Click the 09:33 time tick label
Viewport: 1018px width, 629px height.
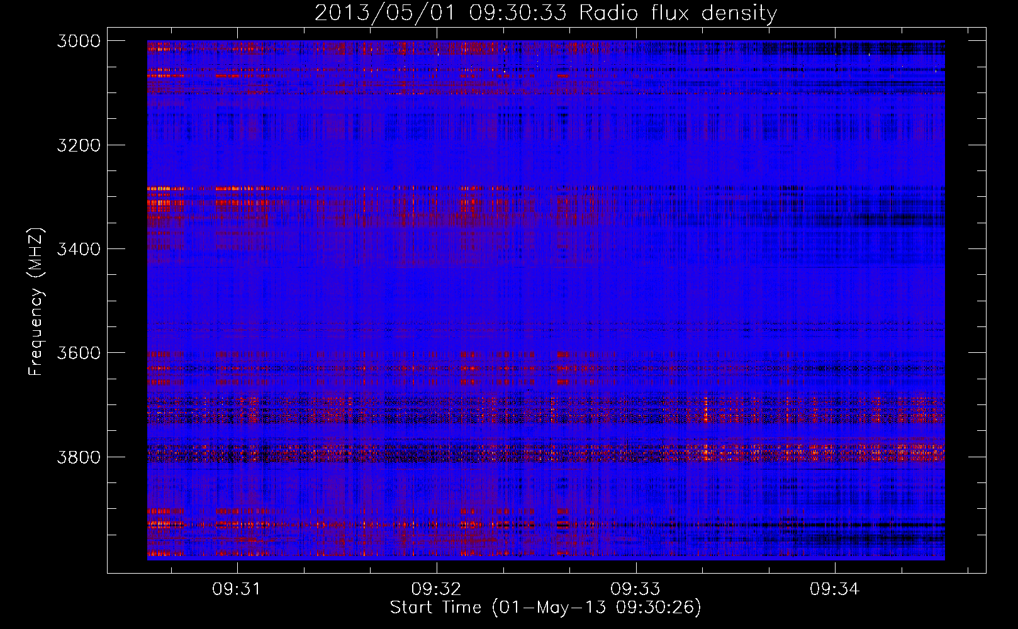coord(635,589)
